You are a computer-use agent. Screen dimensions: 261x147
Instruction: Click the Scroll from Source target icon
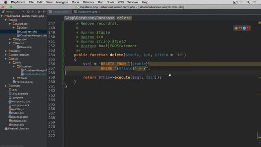point(28,12)
